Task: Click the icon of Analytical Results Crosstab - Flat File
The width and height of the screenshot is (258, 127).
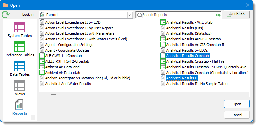Action: point(163,61)
